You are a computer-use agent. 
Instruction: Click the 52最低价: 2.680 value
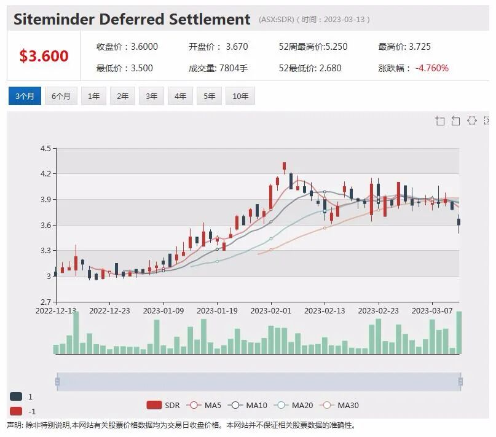(x=310, y=68)
